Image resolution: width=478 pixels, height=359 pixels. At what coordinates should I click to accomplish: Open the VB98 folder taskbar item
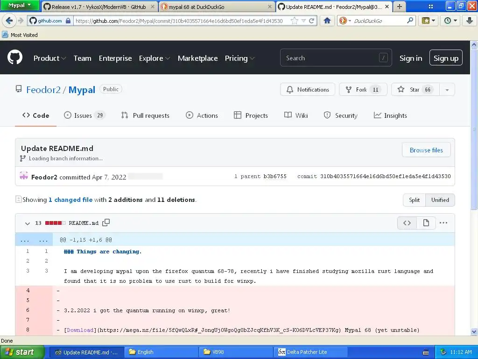[x=236, y=352]
